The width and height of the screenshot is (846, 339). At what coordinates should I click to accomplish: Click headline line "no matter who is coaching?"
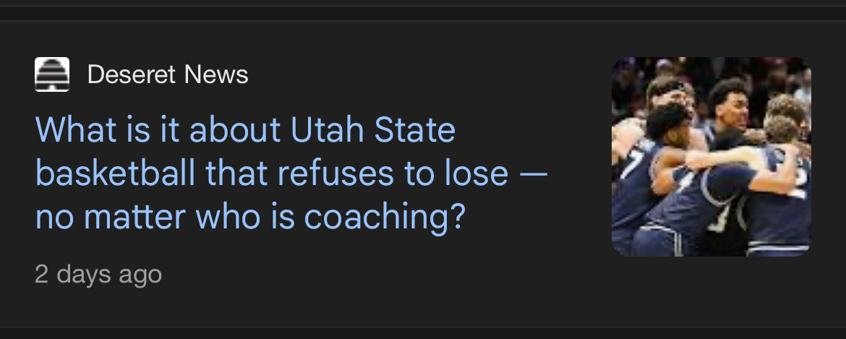pos(250,217)
